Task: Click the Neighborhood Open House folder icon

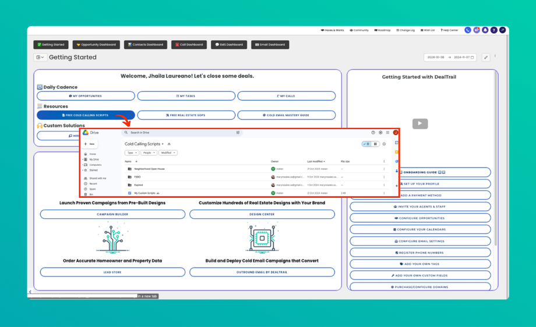Action: point(129,169)
